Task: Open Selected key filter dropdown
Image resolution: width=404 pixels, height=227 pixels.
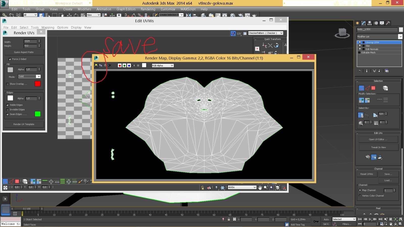Action: coord(344,219)
